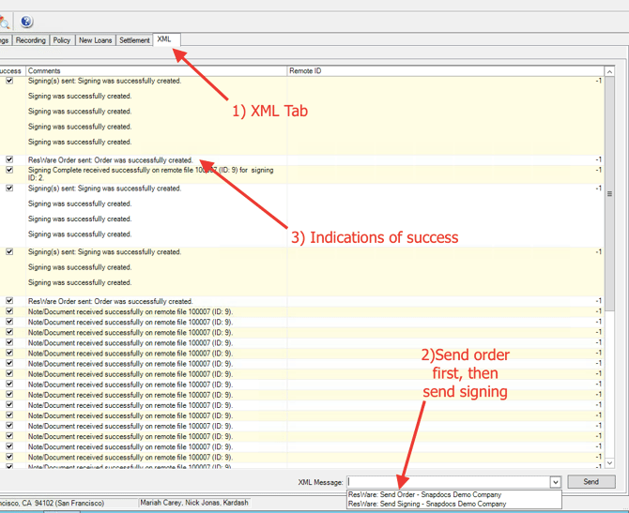Toggle checkbox of ResWare Order sent row above Signing Complete
Screen dimensions: 629x513
point(9,159)
